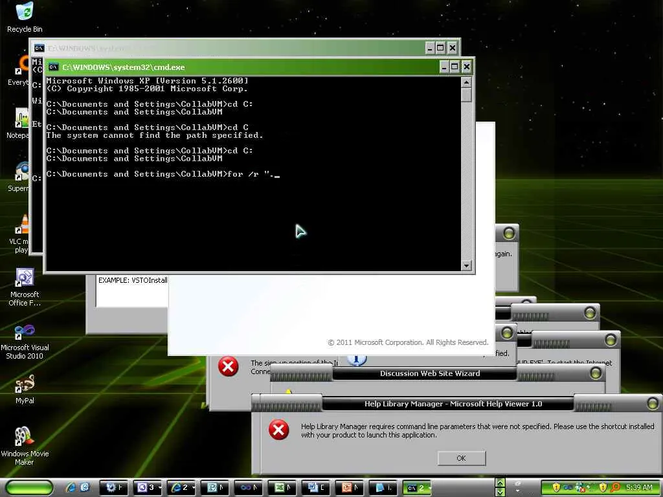Screen dimensions: 663x497
Task: Click the second yellow shield tray icon
Action: point(603,488)
